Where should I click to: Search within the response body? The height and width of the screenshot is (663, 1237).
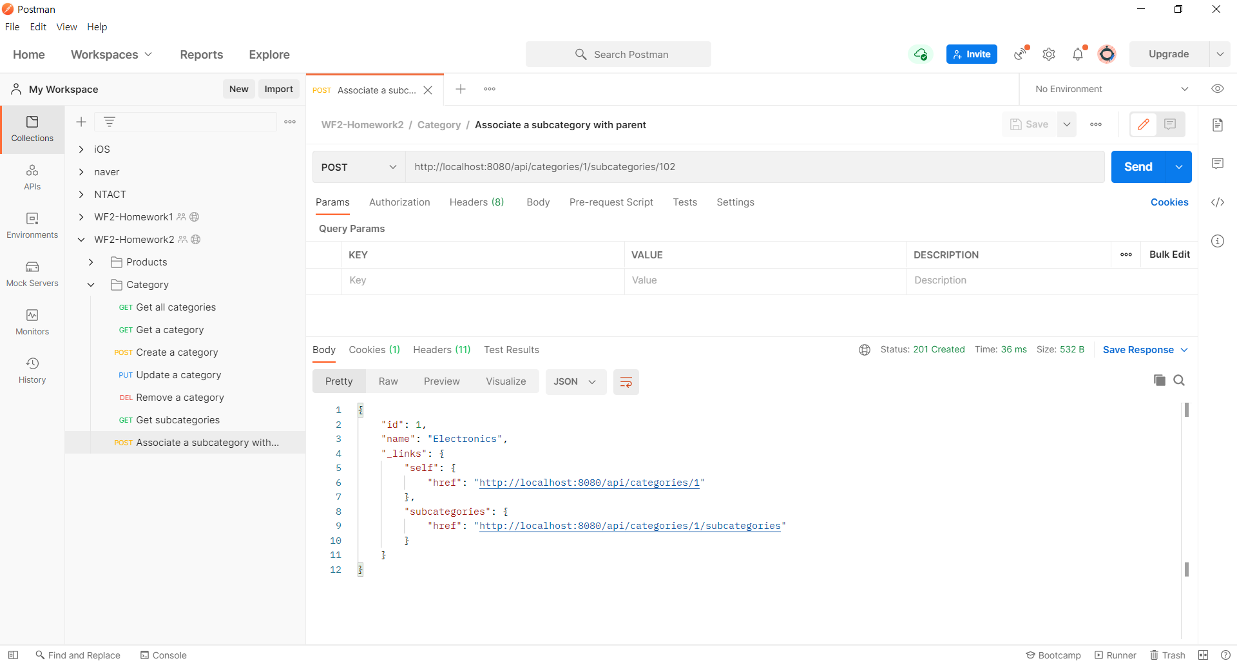1179,380
